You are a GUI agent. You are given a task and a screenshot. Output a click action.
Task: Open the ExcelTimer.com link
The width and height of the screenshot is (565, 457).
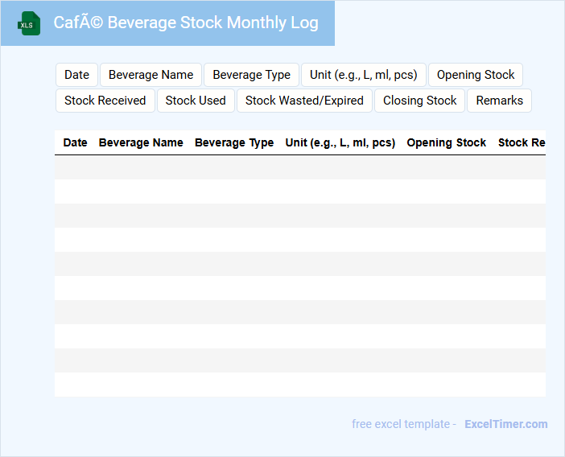coord(505,424)
